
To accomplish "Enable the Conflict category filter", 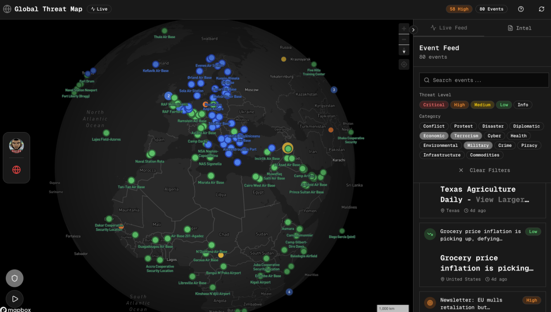I will [434, 126].
